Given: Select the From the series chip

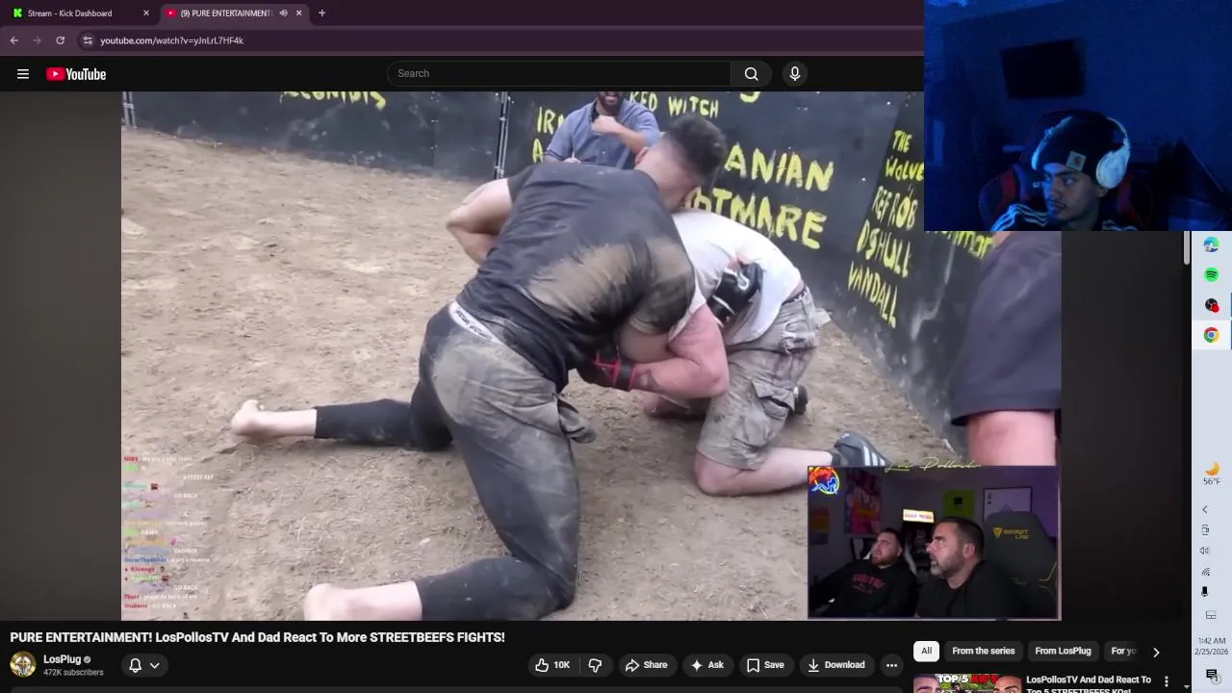Looking at the screenshot, I should (983, 651).
